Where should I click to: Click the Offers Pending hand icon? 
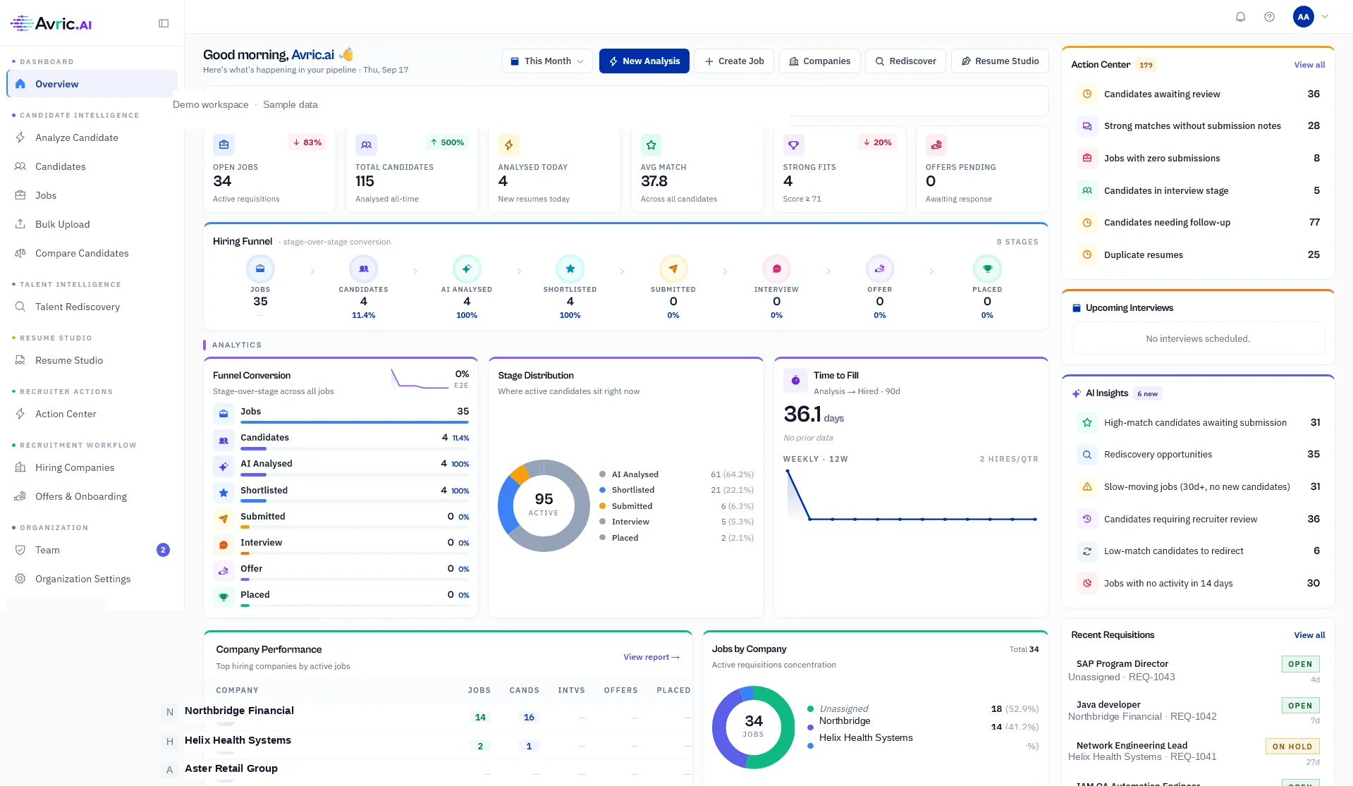[x=936, y=145]
